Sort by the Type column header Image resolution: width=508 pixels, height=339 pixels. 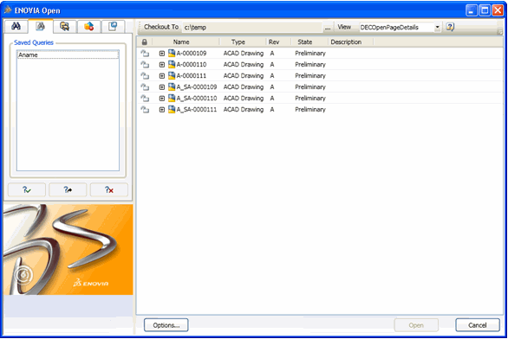(x=238, y=42)
